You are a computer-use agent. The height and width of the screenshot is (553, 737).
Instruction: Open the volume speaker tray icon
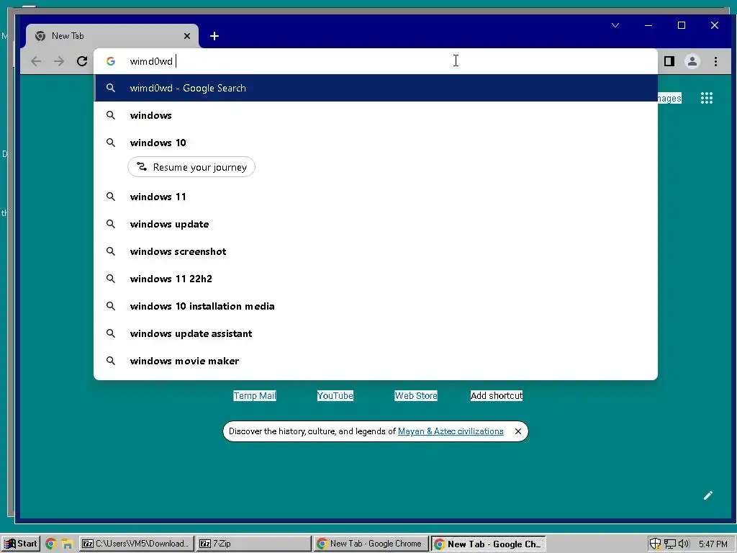click(684, 544)
